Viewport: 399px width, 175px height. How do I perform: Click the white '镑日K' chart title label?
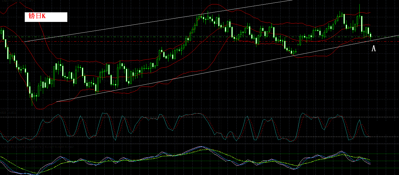coord(46,17)
